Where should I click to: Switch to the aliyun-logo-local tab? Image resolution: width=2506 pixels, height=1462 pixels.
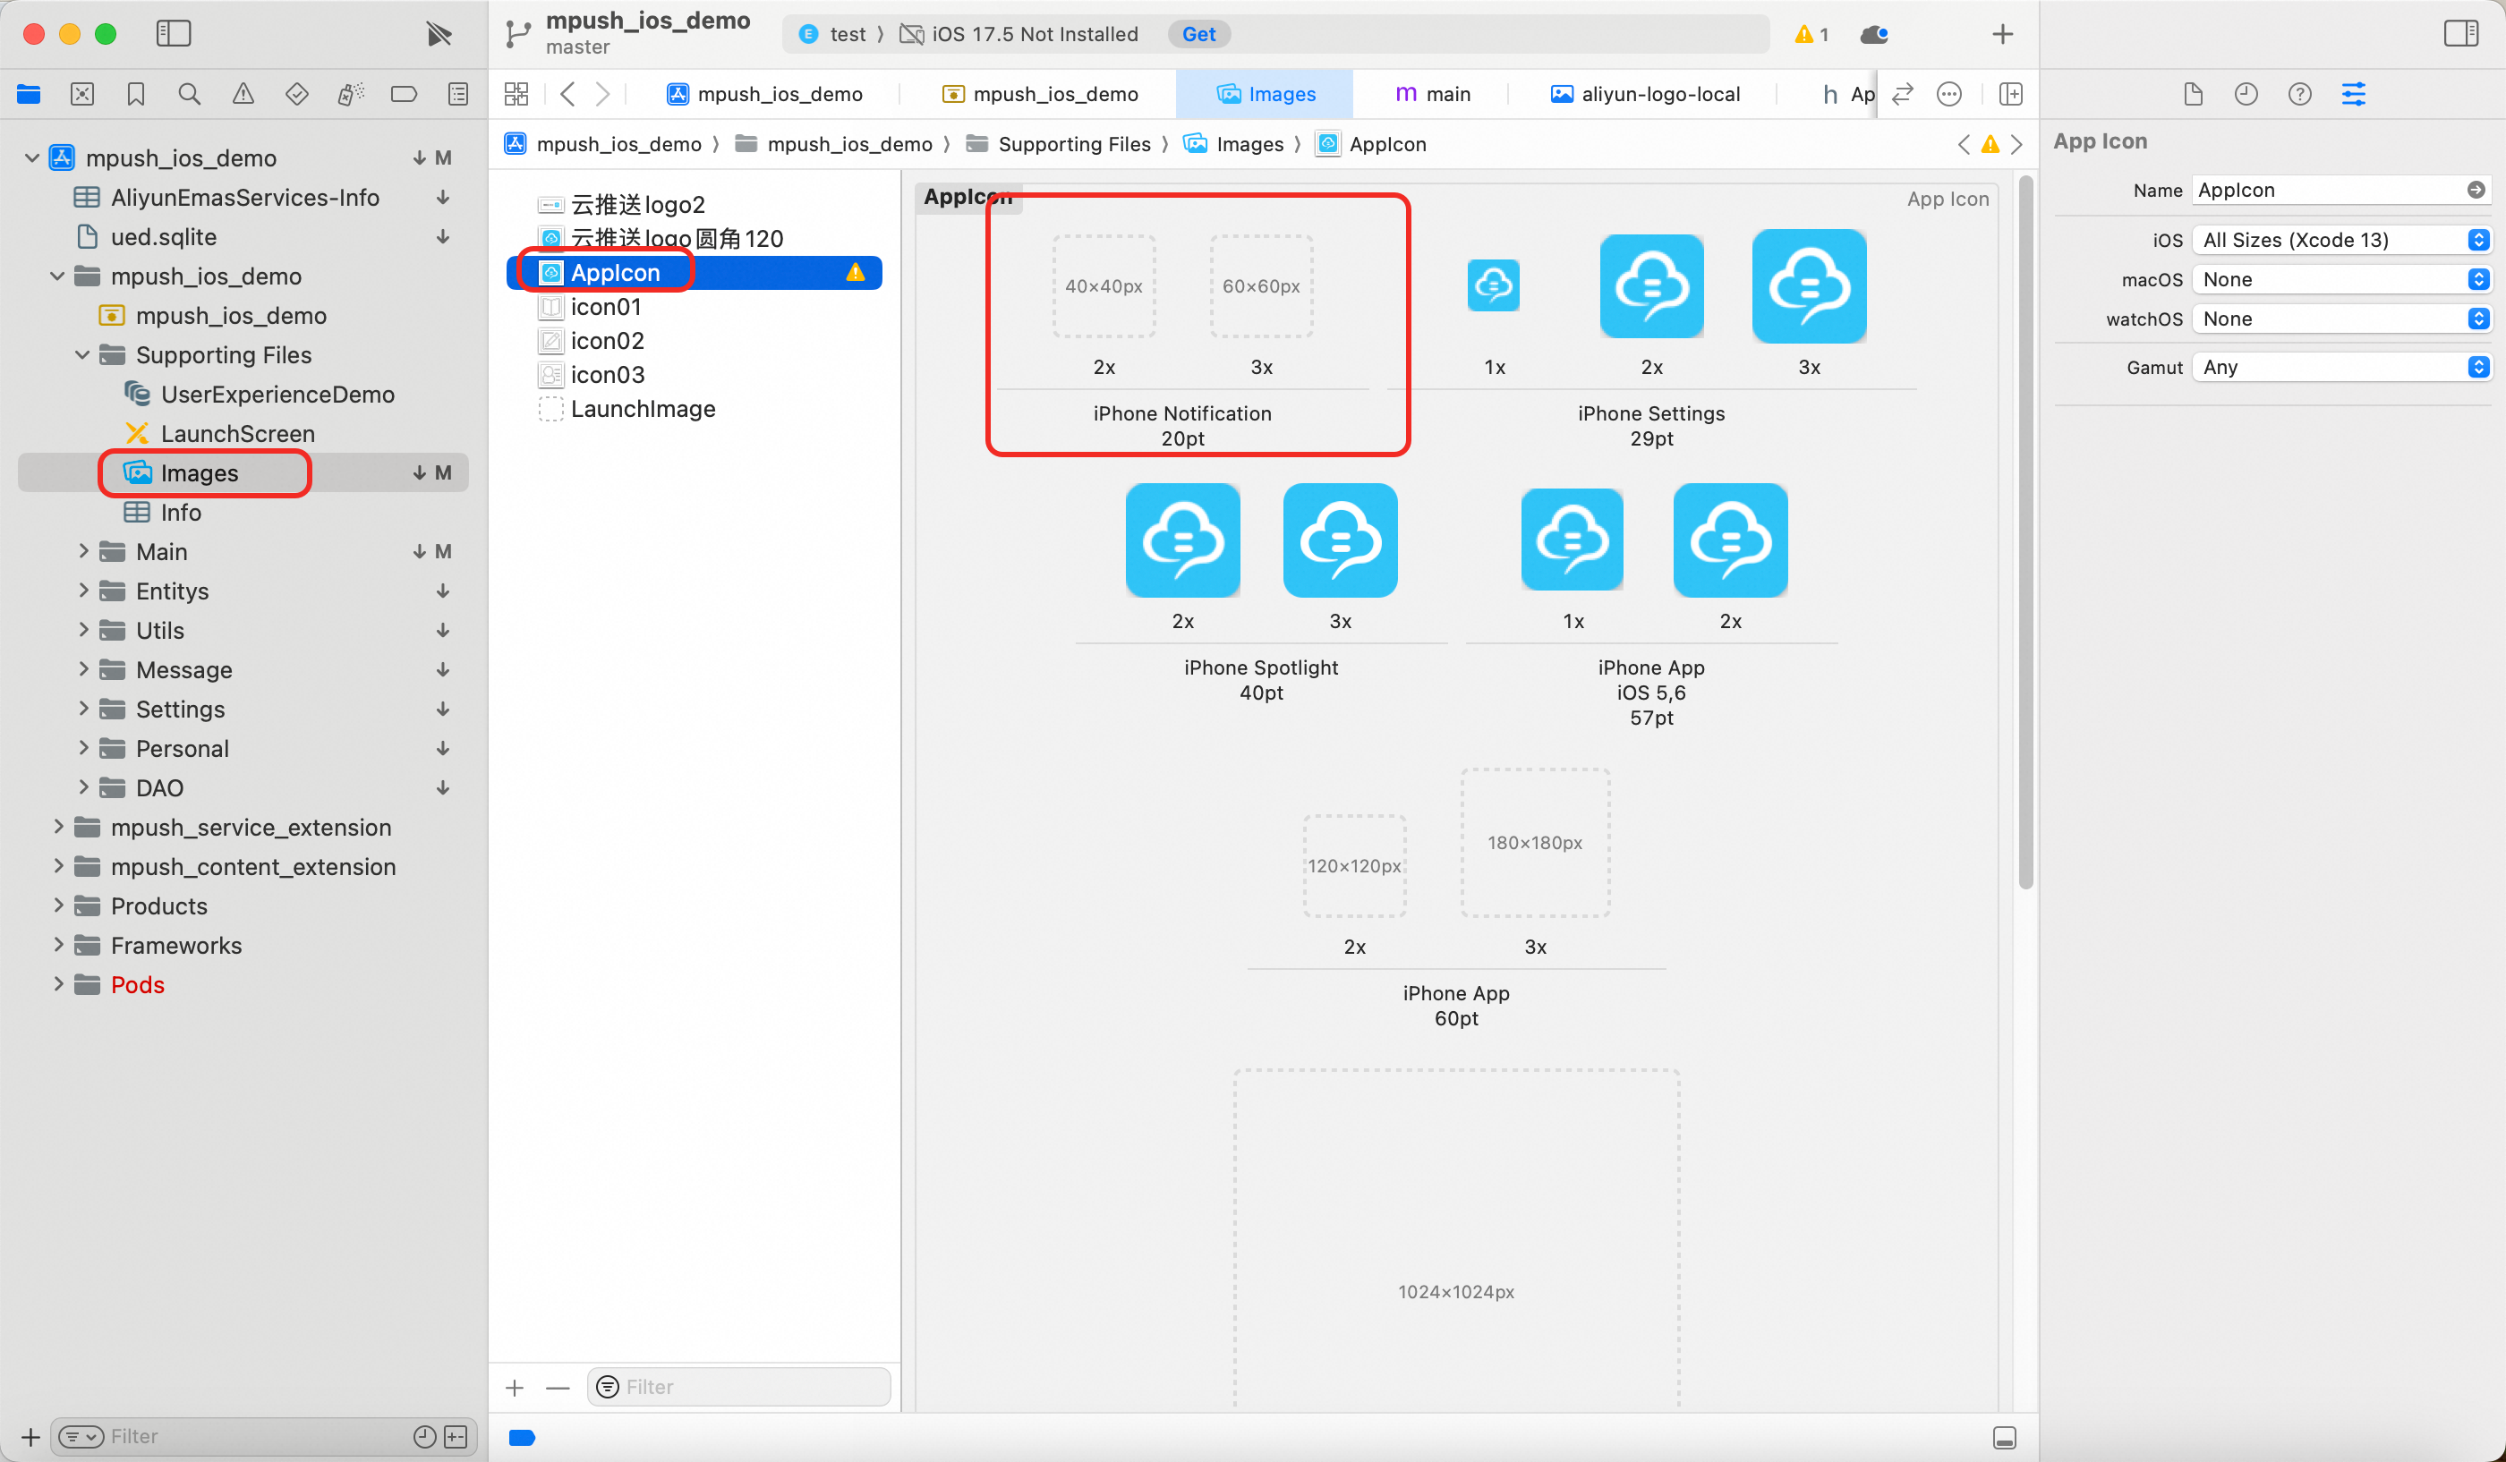[1646, 95]
